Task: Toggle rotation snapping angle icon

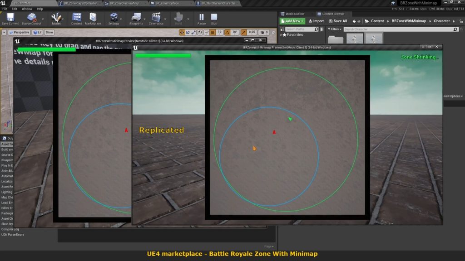Action: pos(228,33)
